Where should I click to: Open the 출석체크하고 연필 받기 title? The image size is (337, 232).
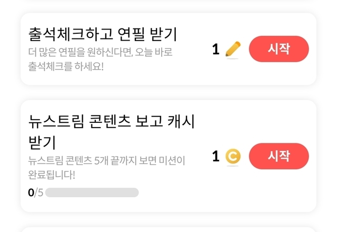click(103, 34)
